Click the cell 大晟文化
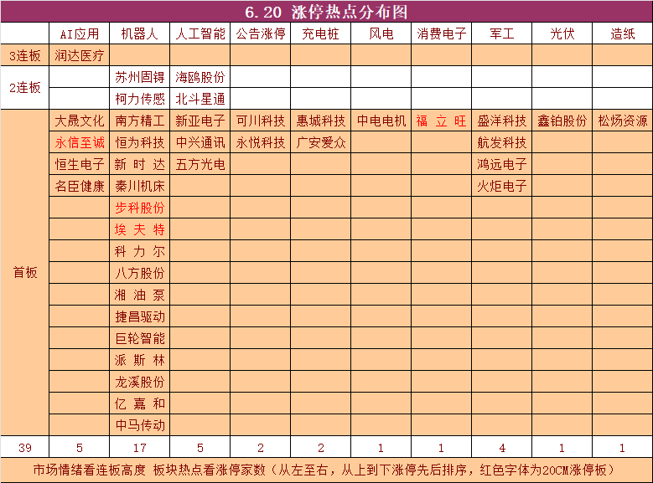 (79, 121)
